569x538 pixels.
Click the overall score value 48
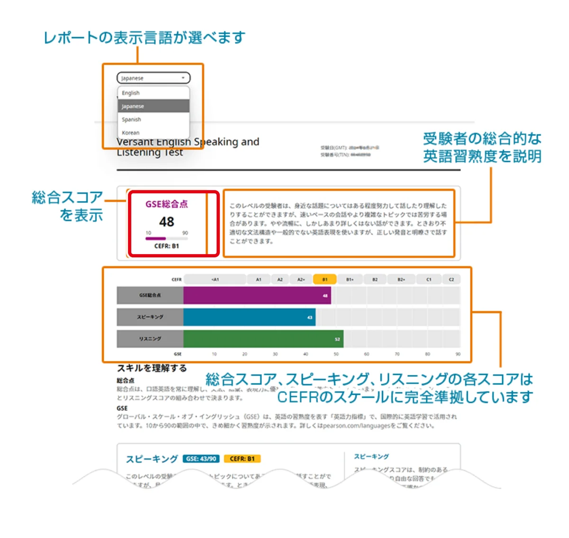pos(166,222)
